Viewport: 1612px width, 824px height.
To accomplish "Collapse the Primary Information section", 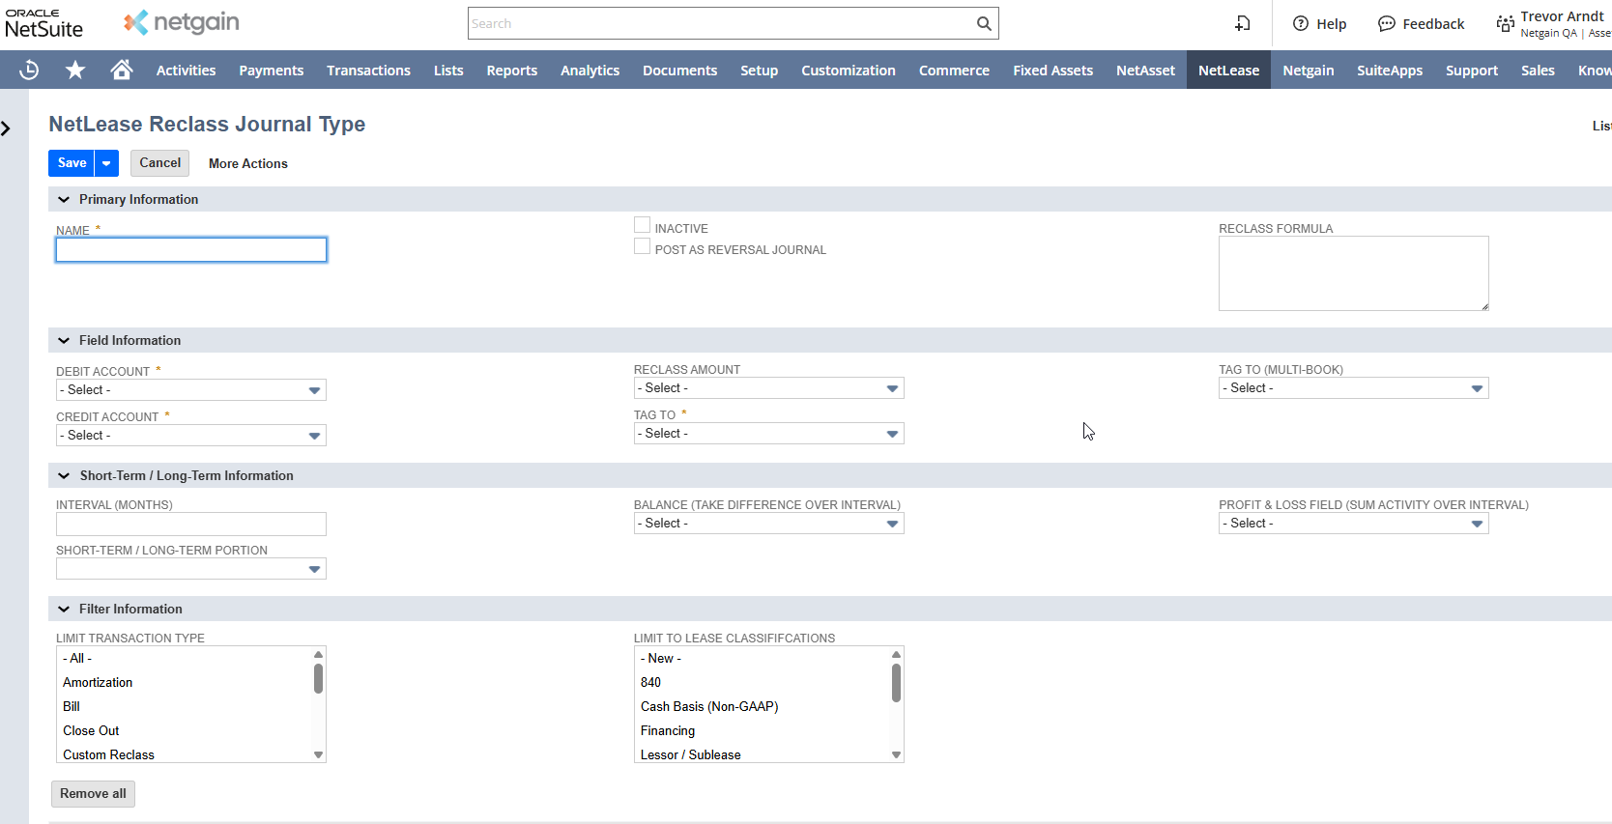I will pyautogui.click(x=64, y=199).
